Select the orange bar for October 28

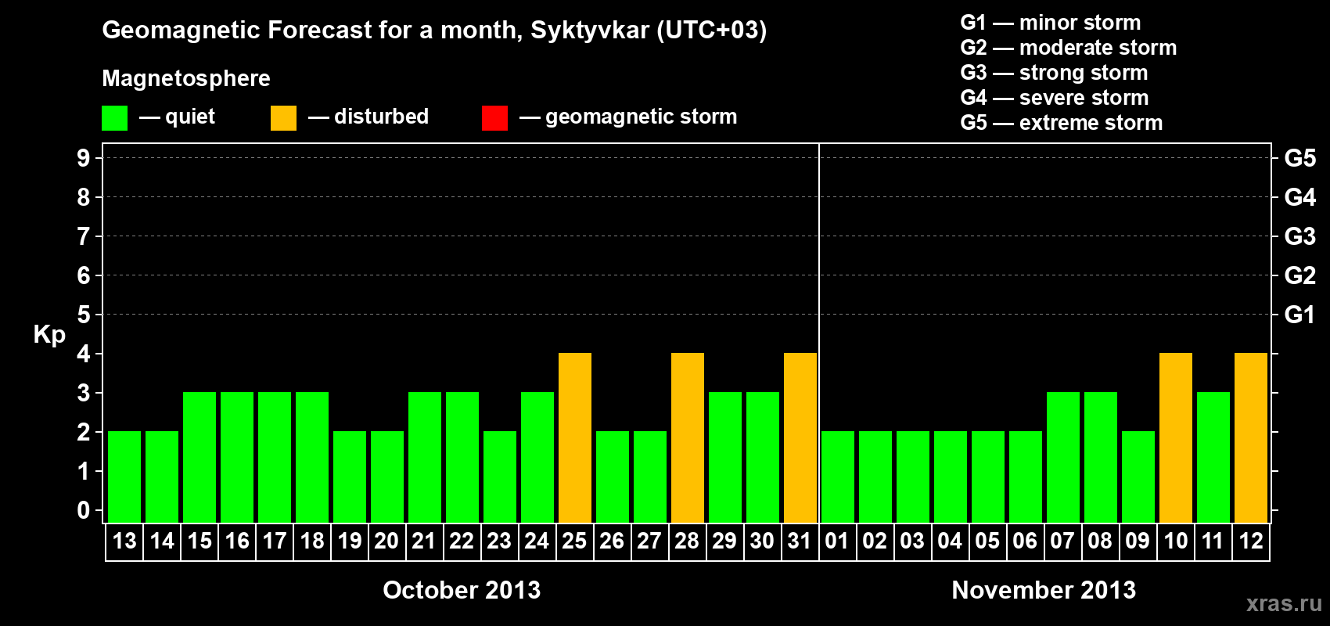[688, 437]
